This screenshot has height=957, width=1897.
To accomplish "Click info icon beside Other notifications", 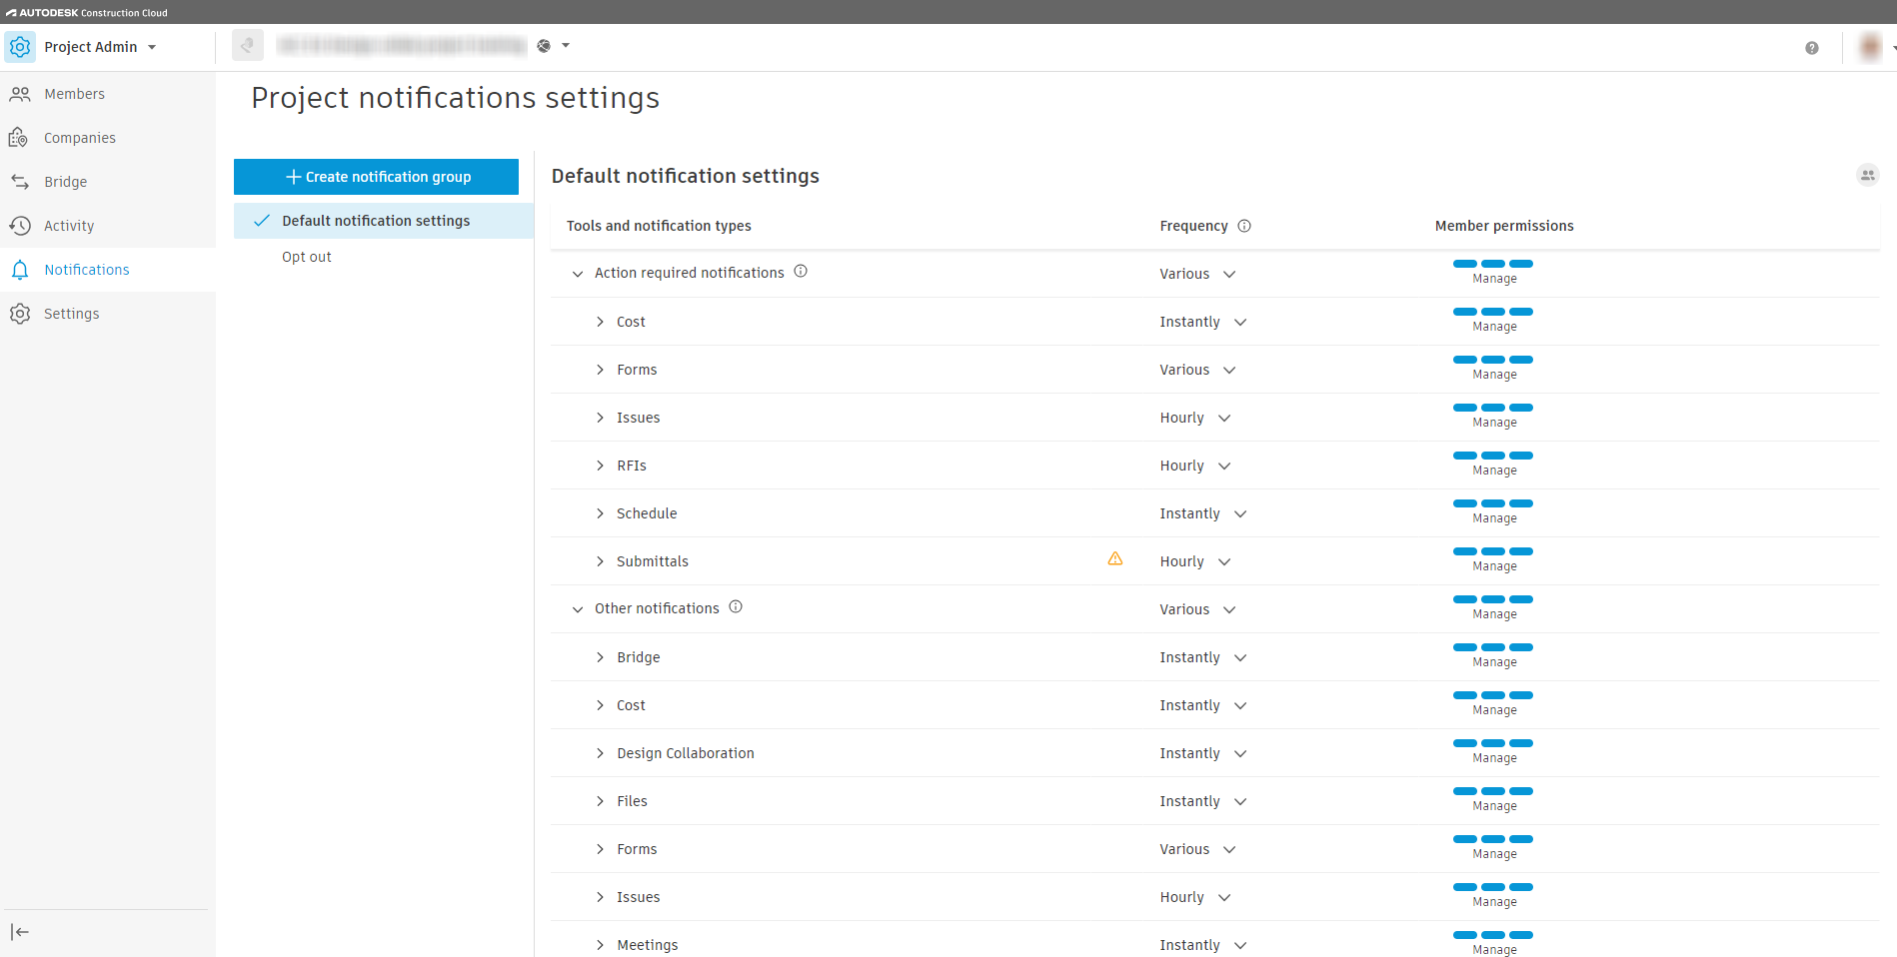I will point(736,607).
